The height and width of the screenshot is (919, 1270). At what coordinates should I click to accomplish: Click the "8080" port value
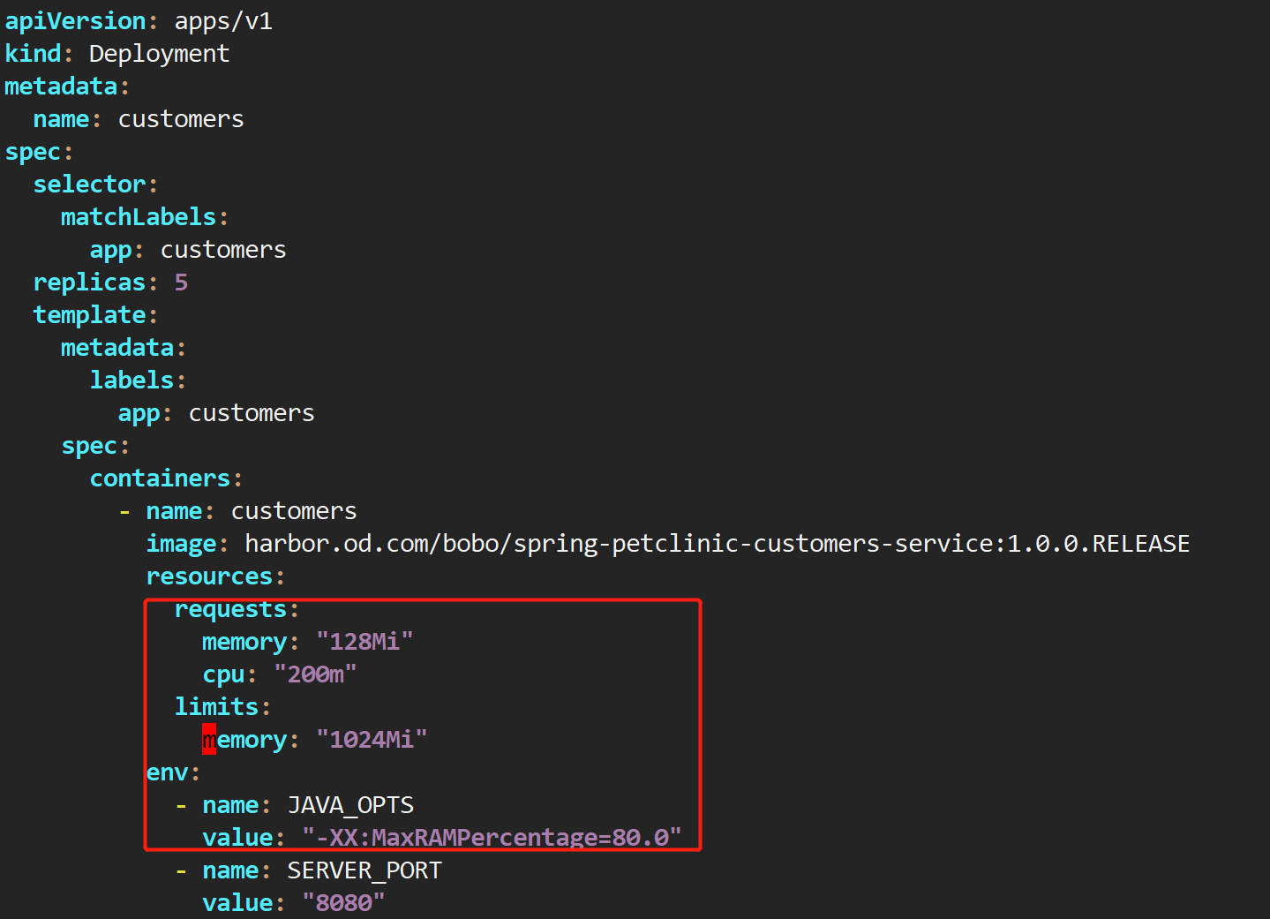tap(343, 903)
